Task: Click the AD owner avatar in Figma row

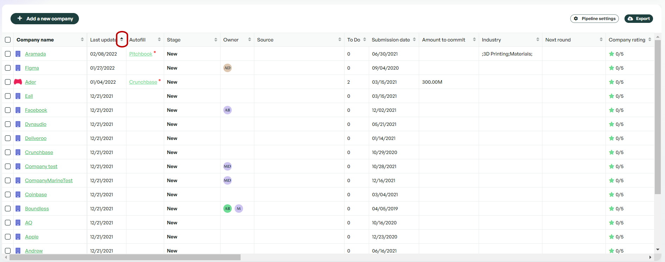Action: (x=228, y=68)
